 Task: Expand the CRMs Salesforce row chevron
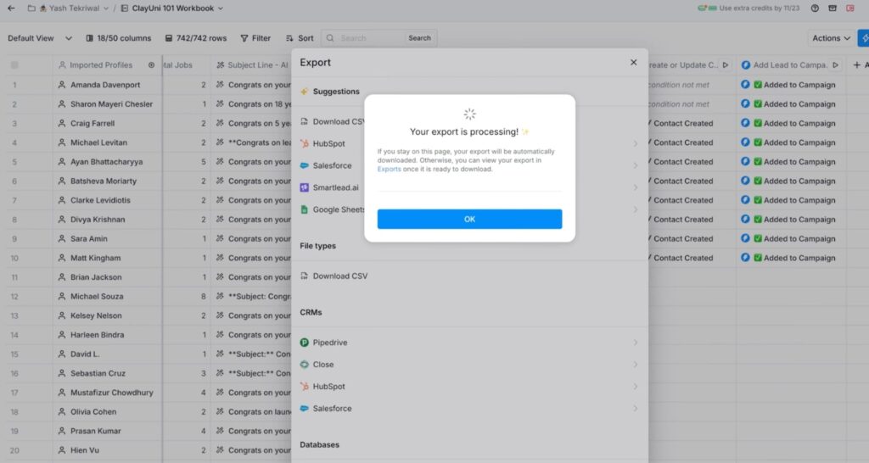[x=635, y=408]
